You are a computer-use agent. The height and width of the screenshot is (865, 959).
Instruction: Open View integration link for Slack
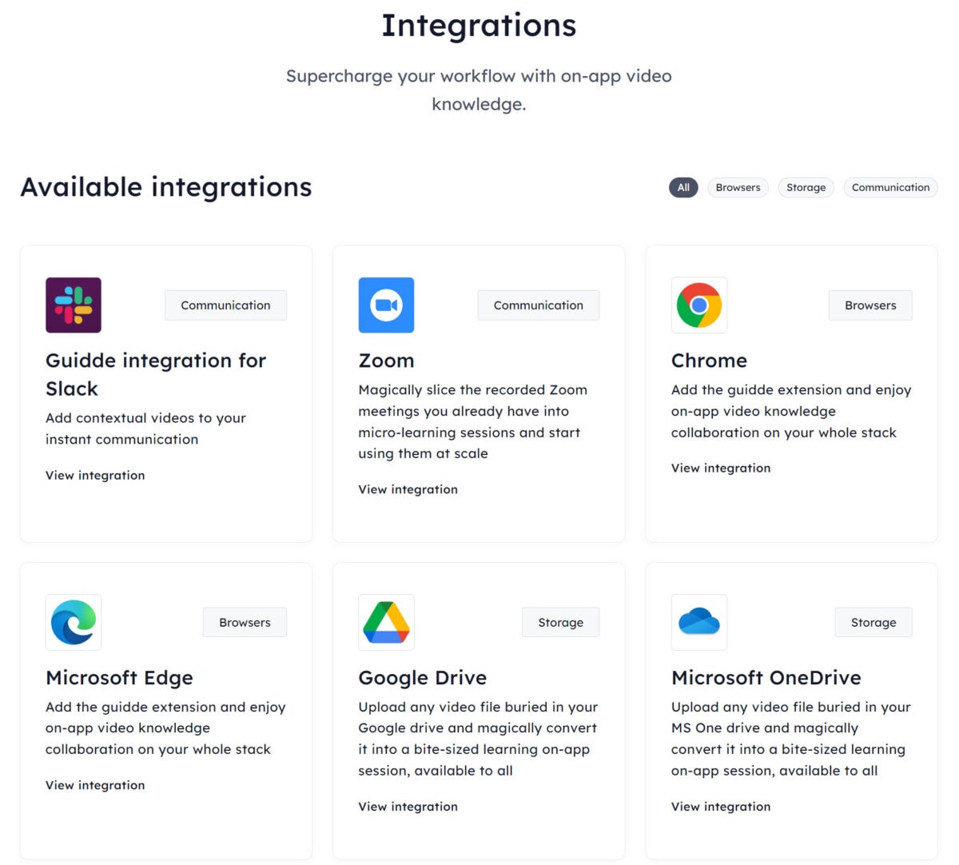[95, 475]
